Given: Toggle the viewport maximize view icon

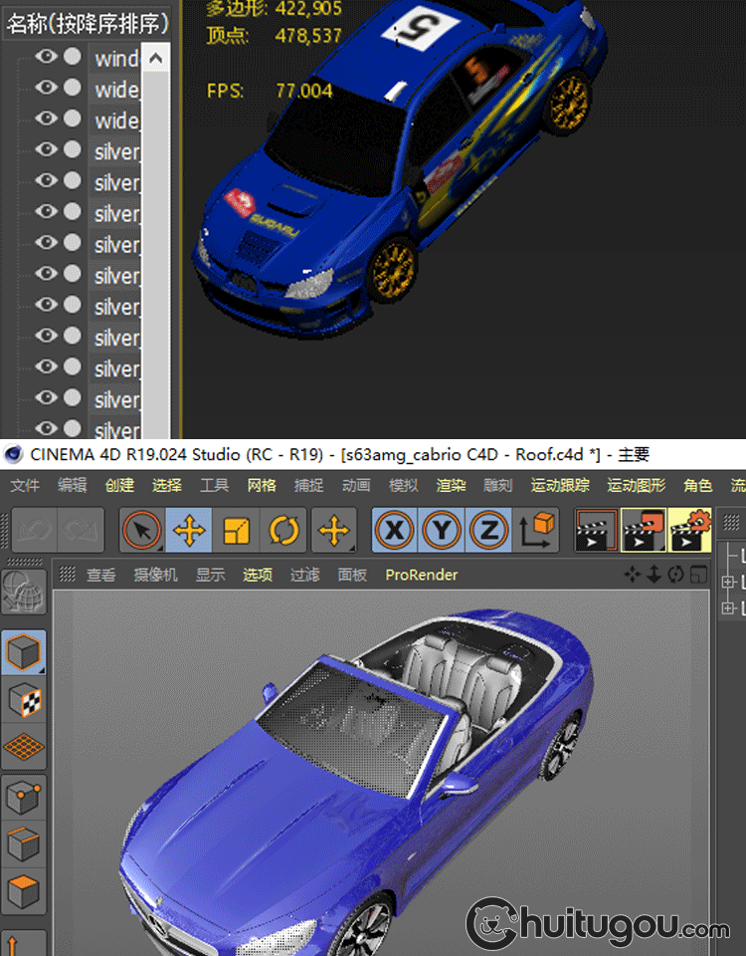Looking at the screenshot, I should click(x=698, y=575).
